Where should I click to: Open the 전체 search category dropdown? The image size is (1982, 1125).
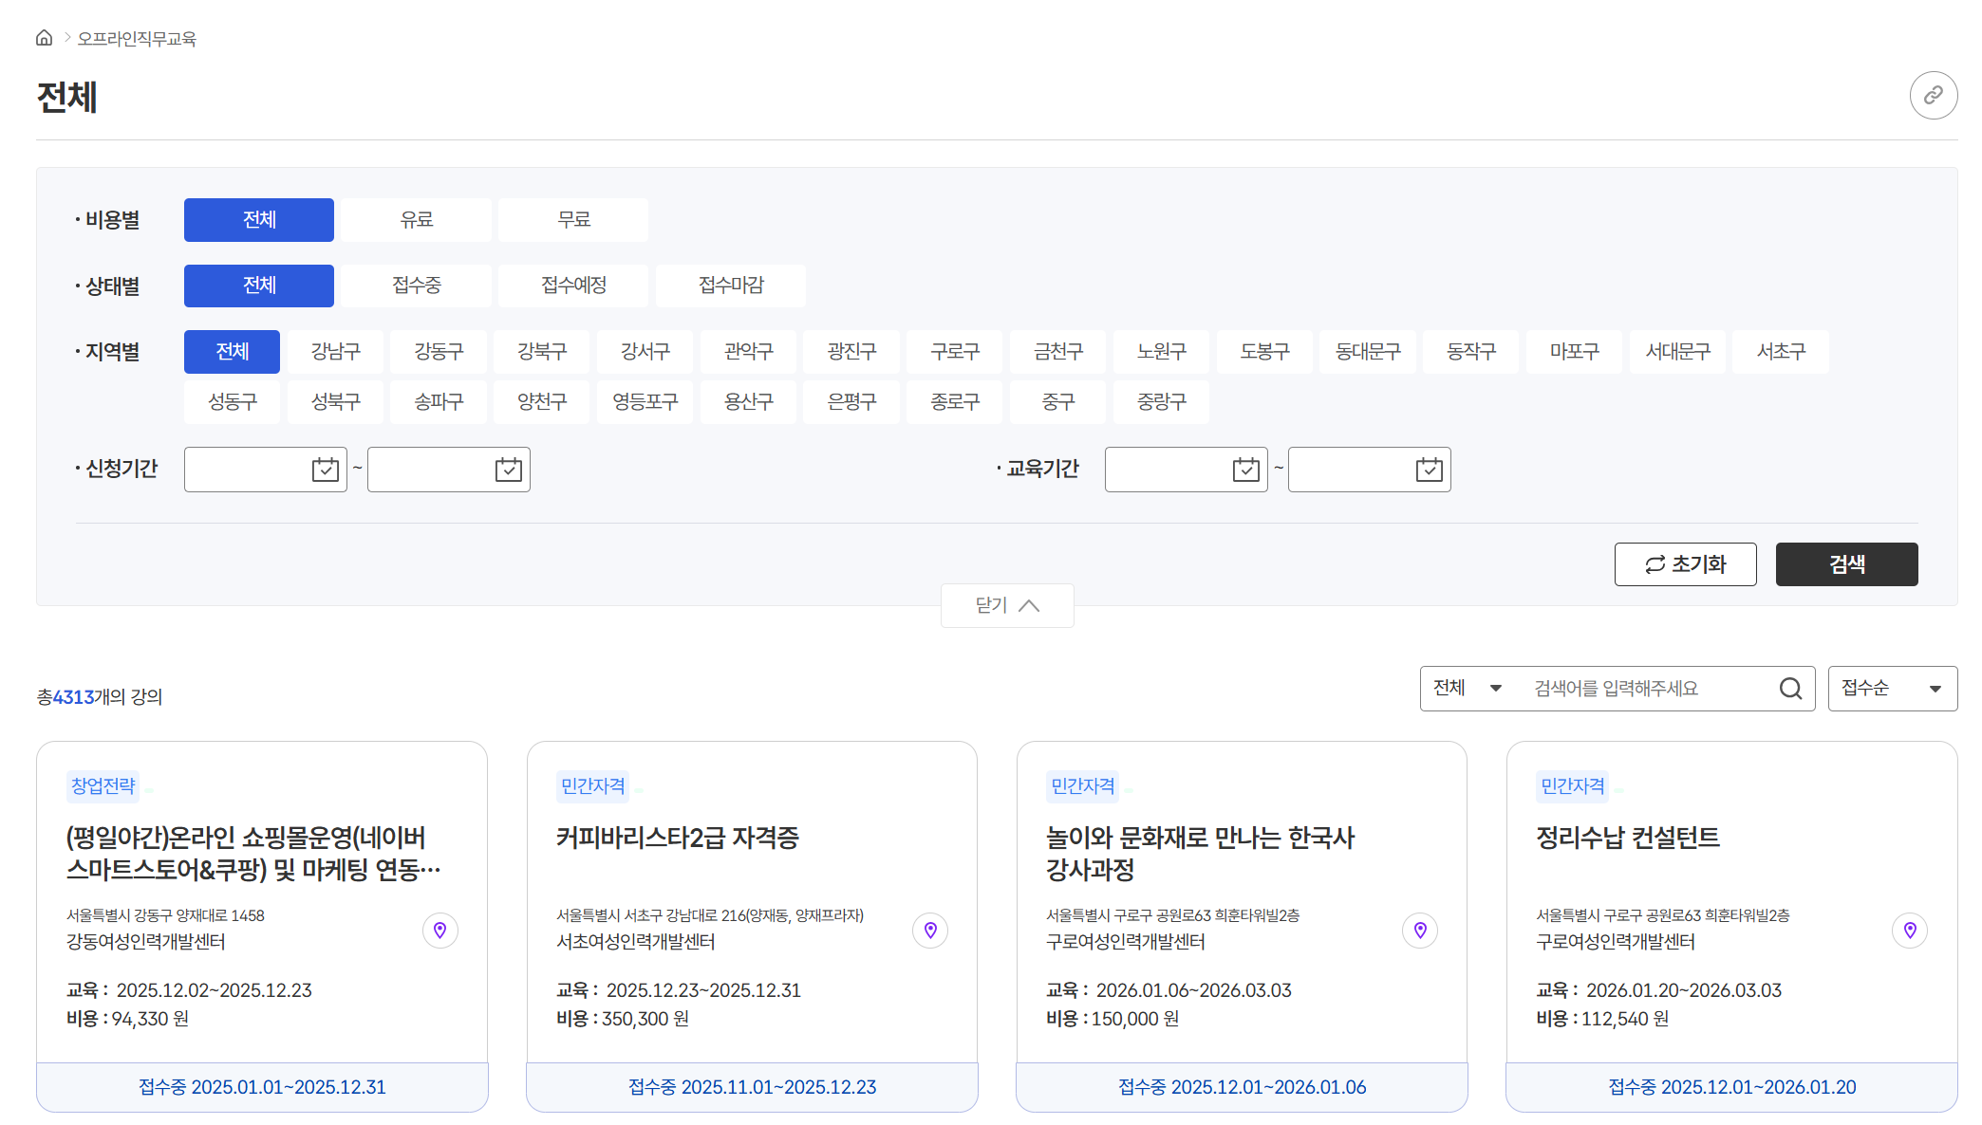(1467, 689)
